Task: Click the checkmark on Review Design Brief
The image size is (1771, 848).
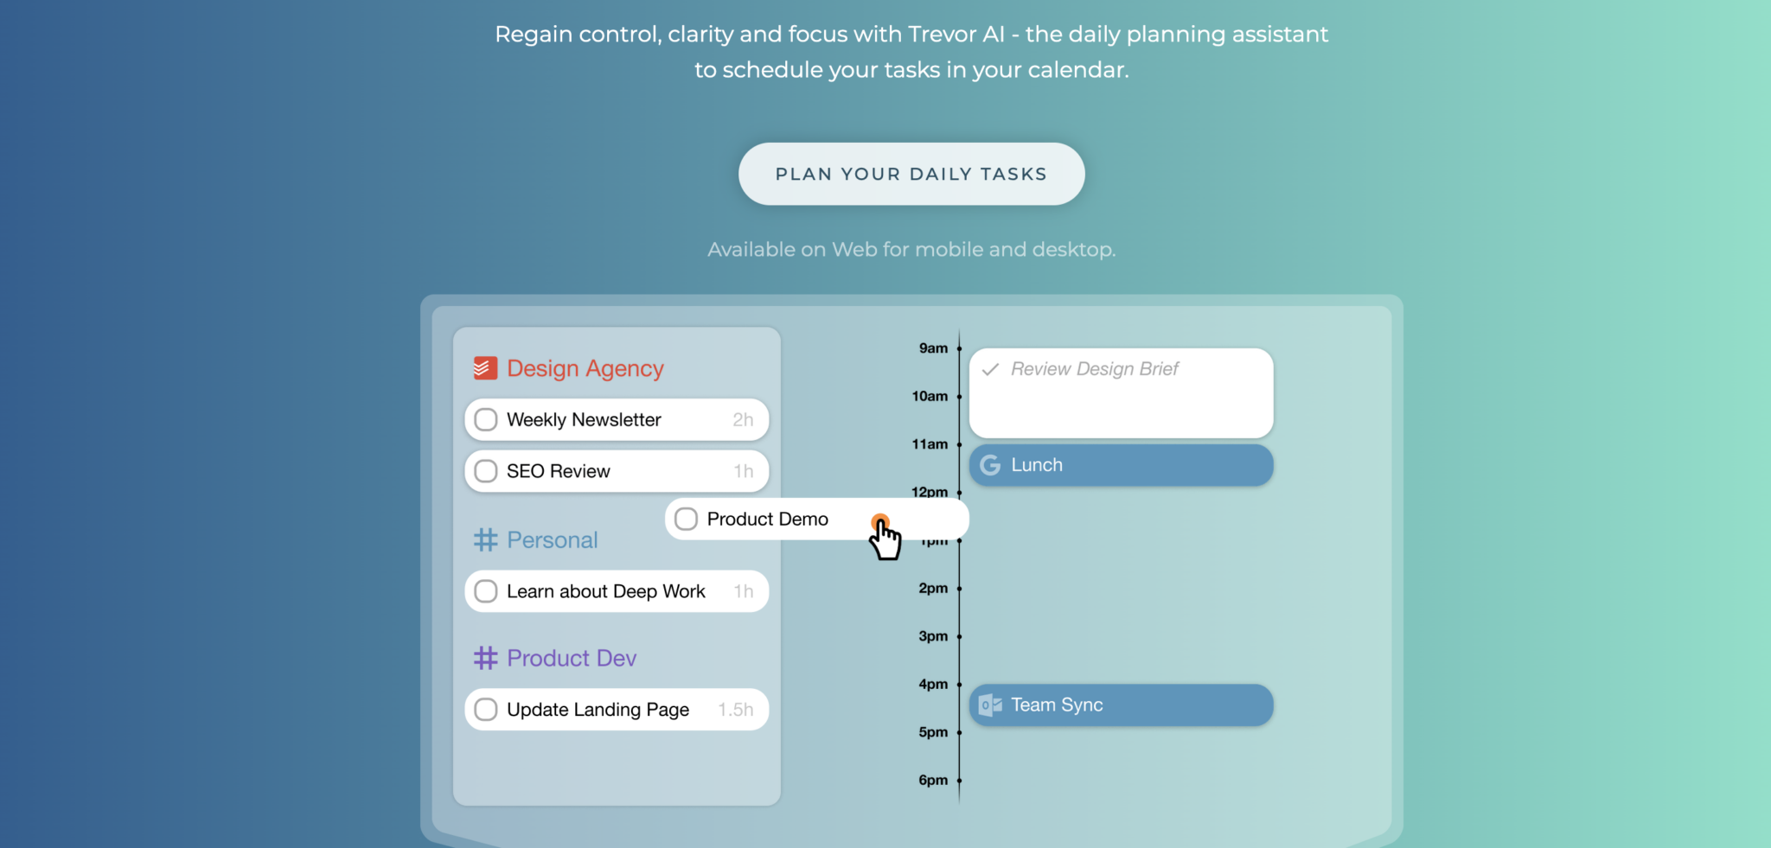Action: [x=991, y=368]
